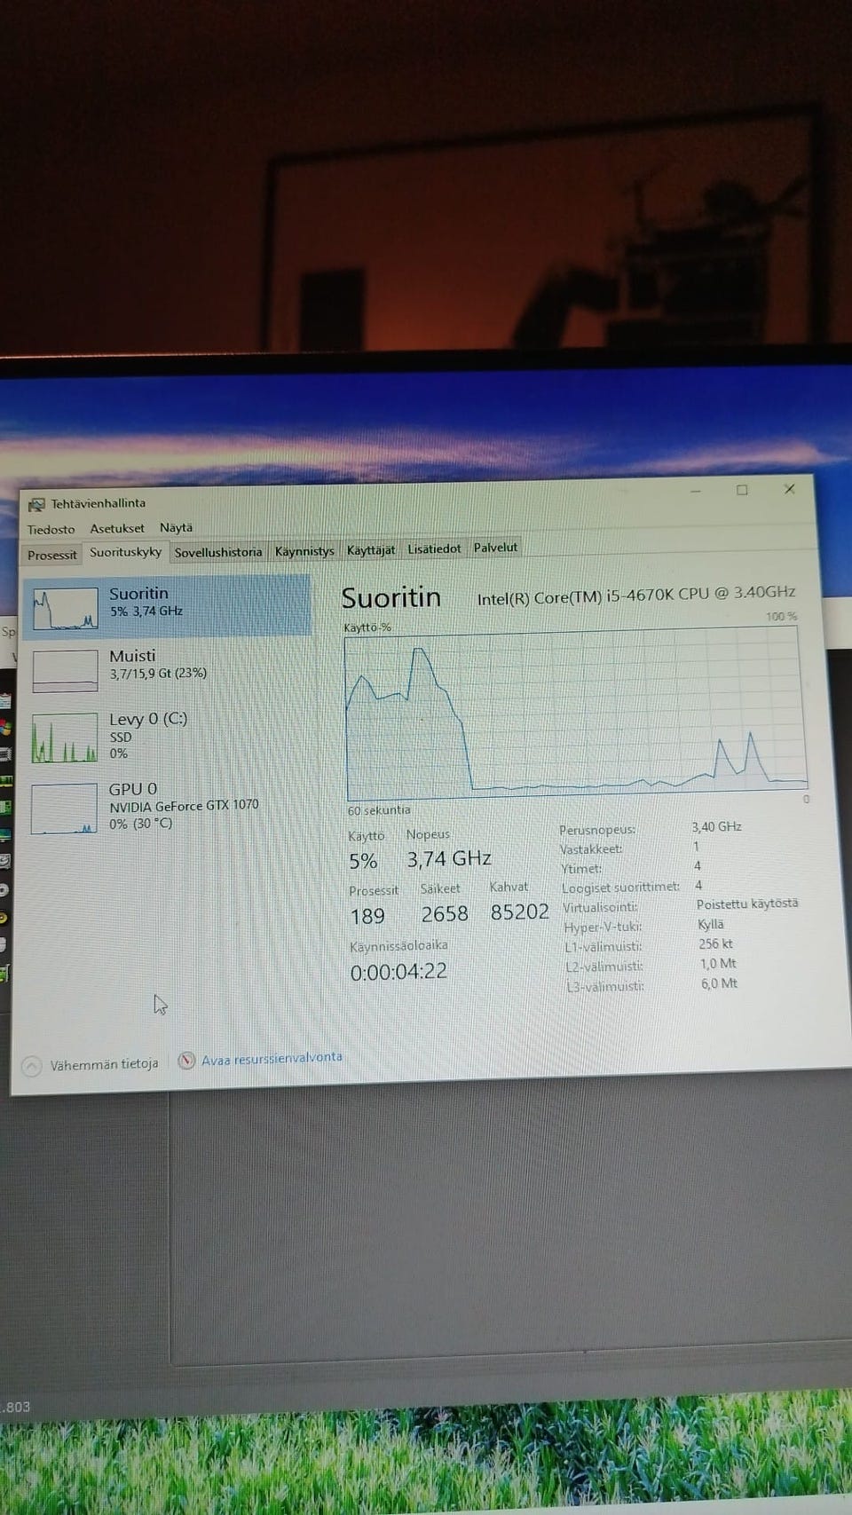This screenshot has width=852, height=1515.
Task: Click the Vähemmän tietoja collapse arrow icon
Action: [x=32, y=1066]
